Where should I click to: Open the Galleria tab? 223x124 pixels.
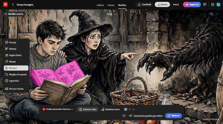(x=100, y=5)
